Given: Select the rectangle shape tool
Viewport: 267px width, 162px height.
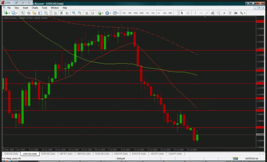Looking at the screenshot, I should pos(236,13).
